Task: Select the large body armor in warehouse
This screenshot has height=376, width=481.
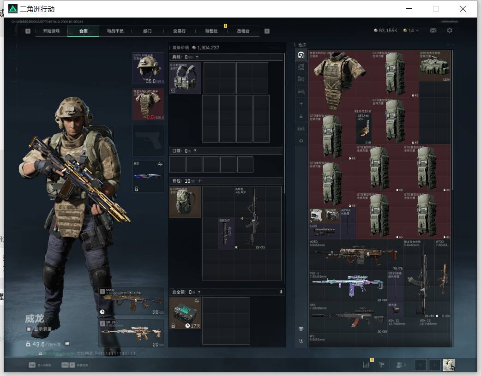Action: coord(340,81)
